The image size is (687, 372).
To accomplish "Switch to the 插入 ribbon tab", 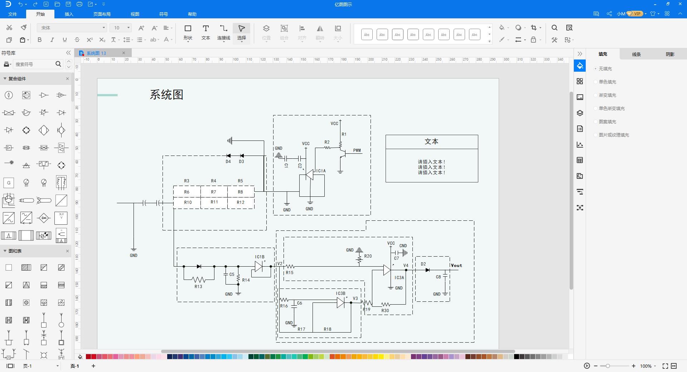I will [68, 14].
